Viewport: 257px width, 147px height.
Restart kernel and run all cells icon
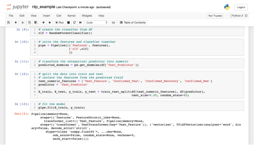coord(80,22)
